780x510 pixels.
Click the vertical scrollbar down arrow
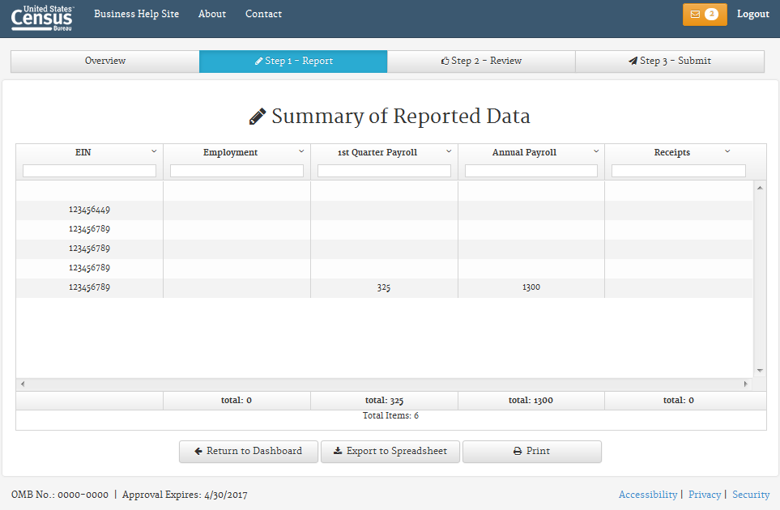pyautogui.click(x=760, y=371)
